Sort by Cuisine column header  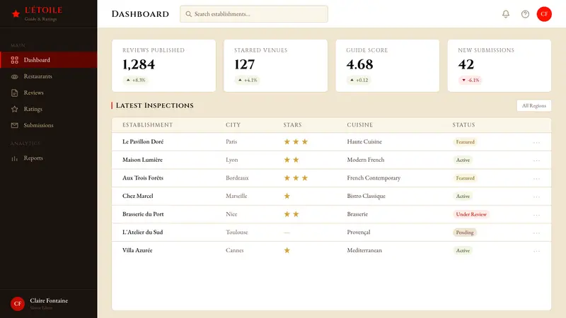coord(360,125)
